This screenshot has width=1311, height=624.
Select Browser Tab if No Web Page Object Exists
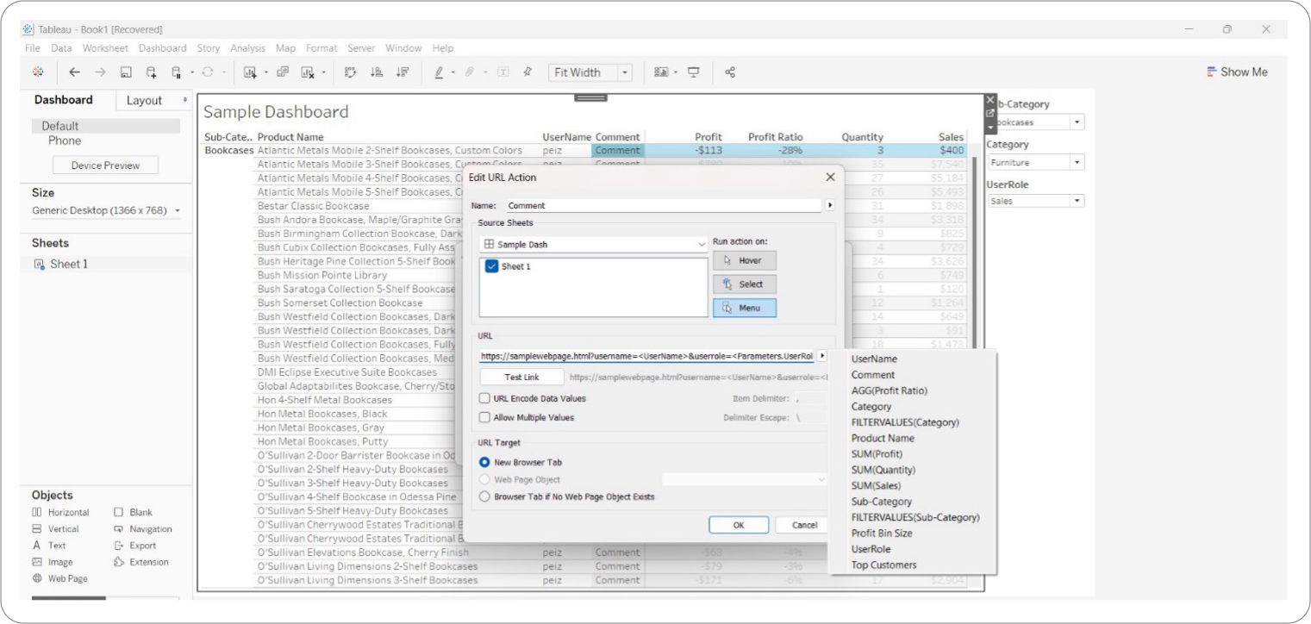click(x=485, y=496)
